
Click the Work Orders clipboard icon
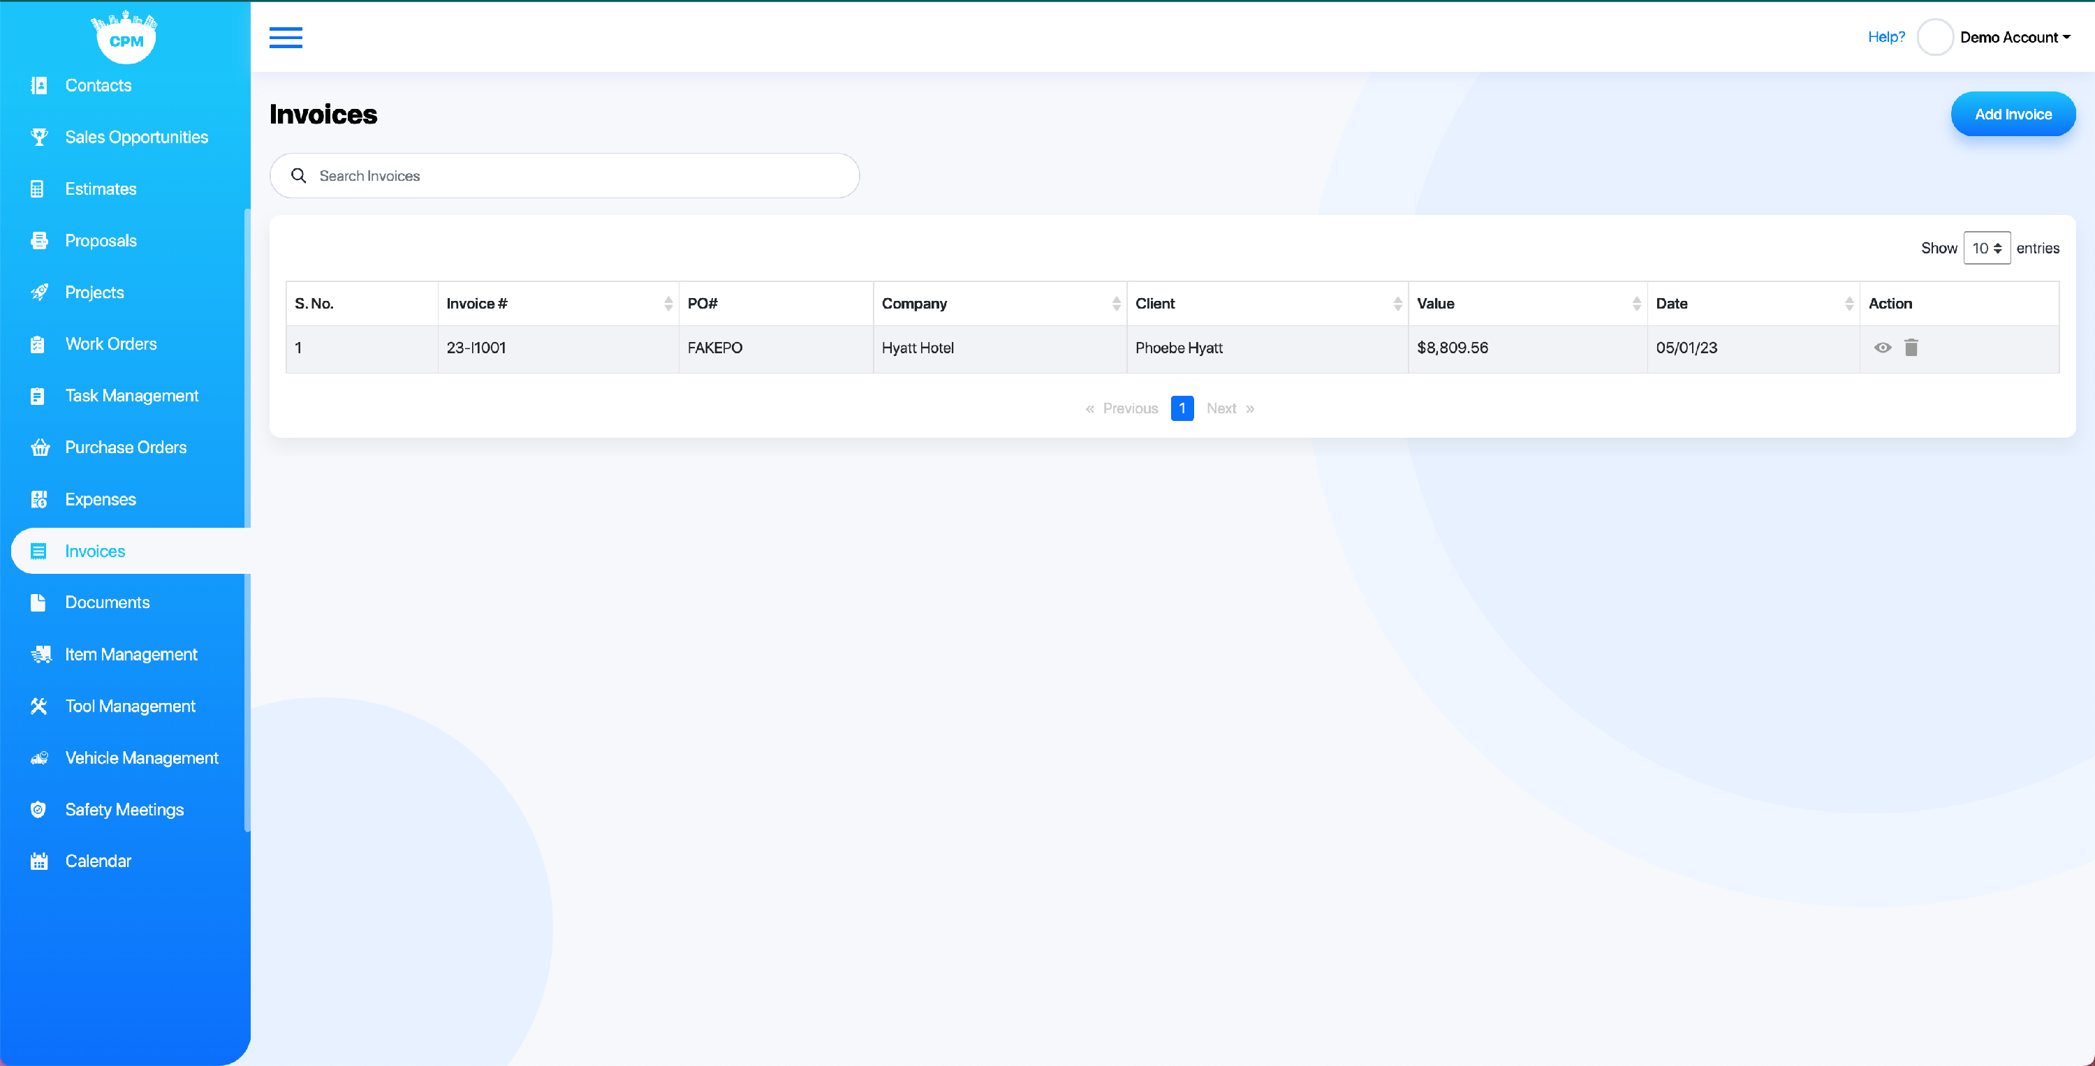click(38, 344)
